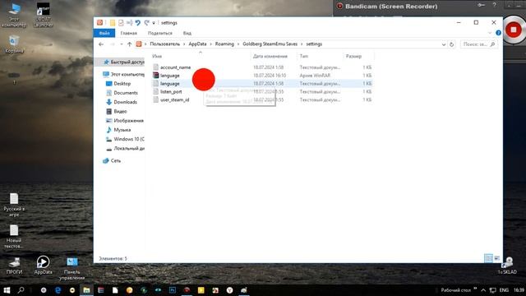
Task: Switch to the Главная ribbon tab
Action: click(128, 33)
